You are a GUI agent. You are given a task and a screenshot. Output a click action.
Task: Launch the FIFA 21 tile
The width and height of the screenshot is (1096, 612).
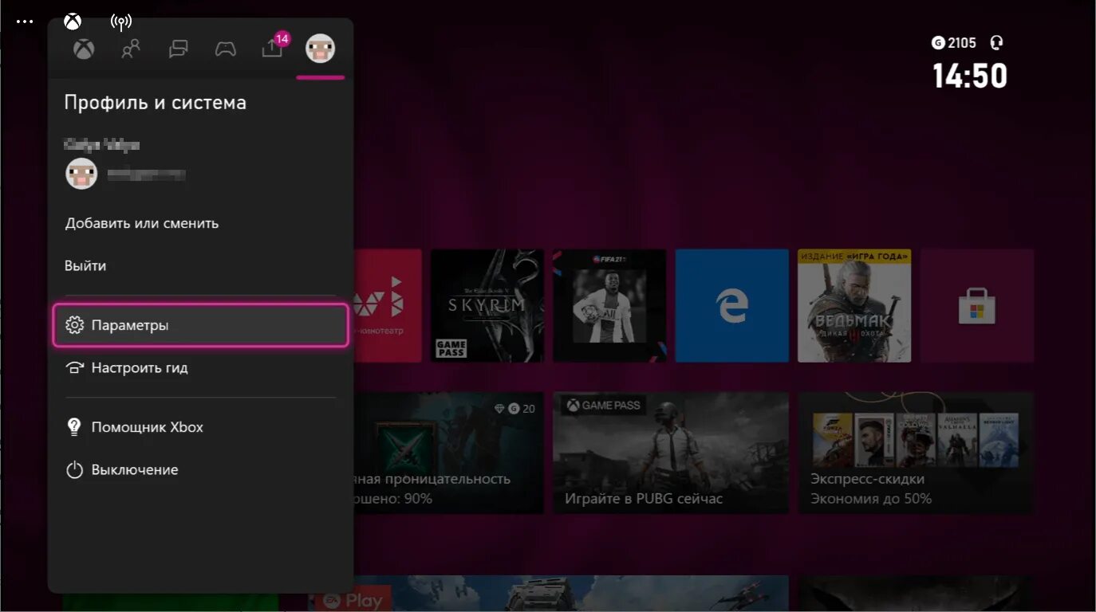click(x=609, y=306)
